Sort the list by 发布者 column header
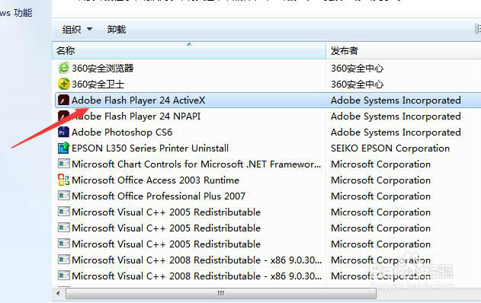This screenshot has height=303, width=481. 403,50
